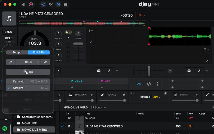This screenshot has width=214, height=134.
Task: Adjust the VOCALS knob
Action: (59, 33)
